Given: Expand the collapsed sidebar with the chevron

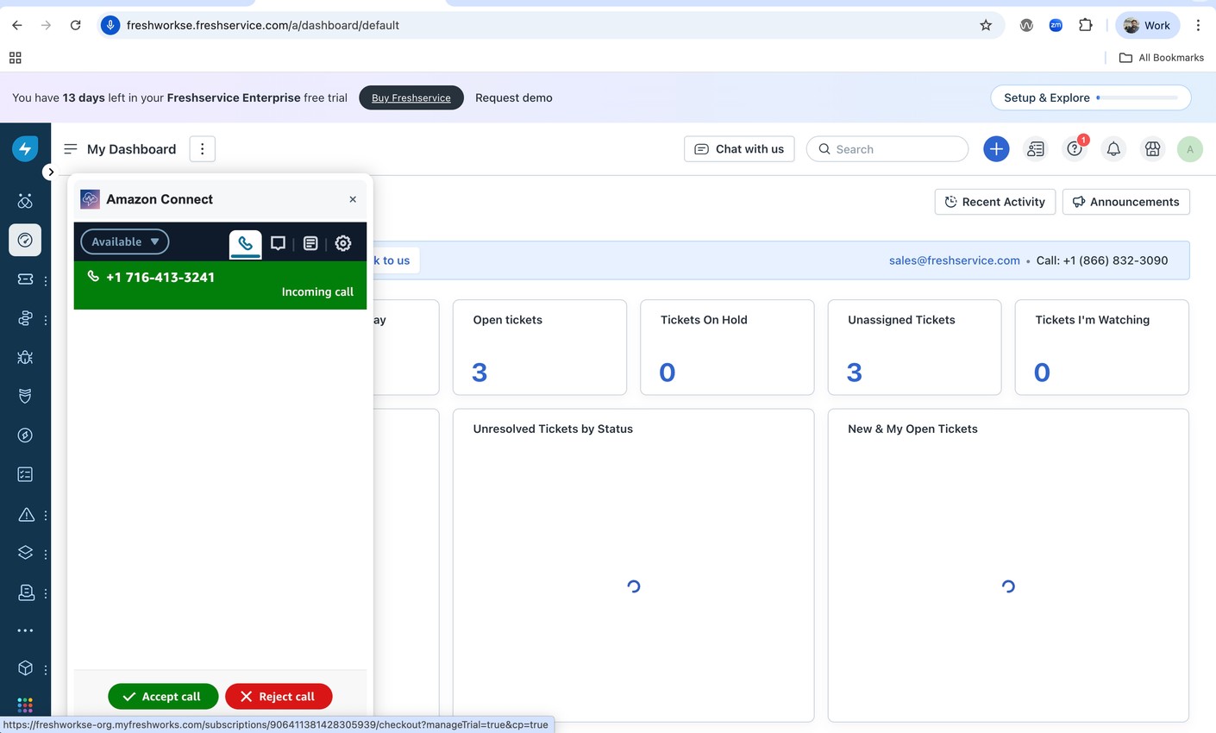Looking at the screenshot, I should (x=51, y=172).
